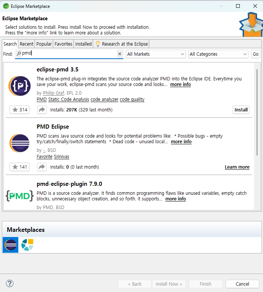
Task: Click the dash author link of PMD Eclipse
Action: (x=44, y=150)
